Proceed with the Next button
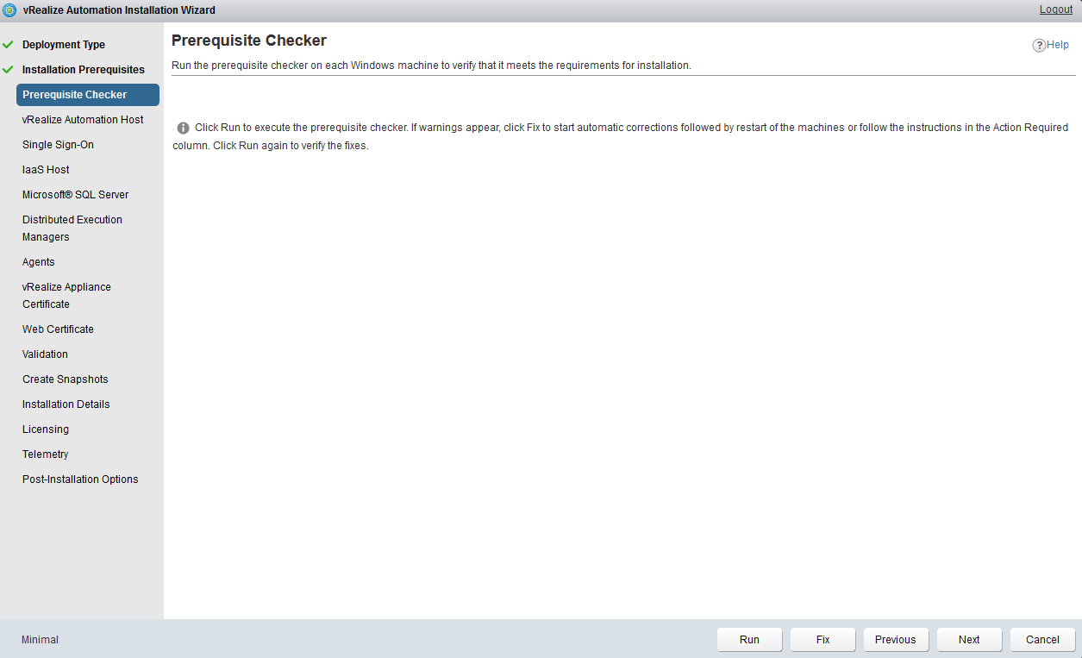Viewport: 1082px width, 658px height. click(x=969, y=640)
